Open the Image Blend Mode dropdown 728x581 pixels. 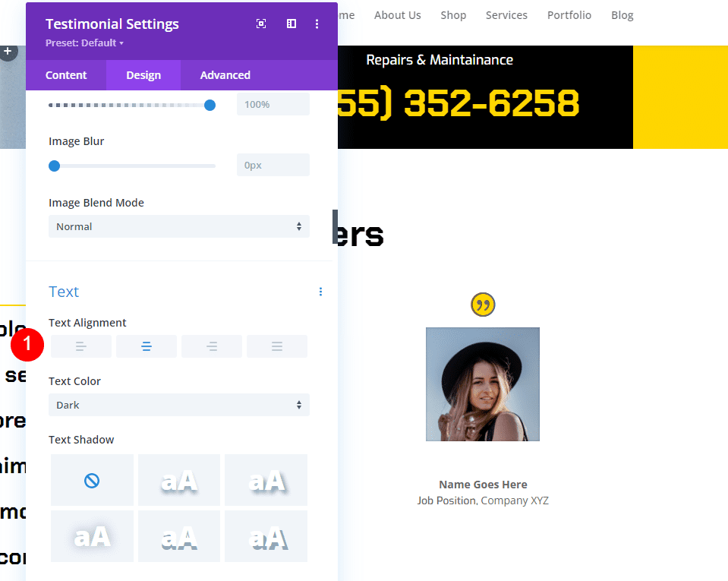178,226
